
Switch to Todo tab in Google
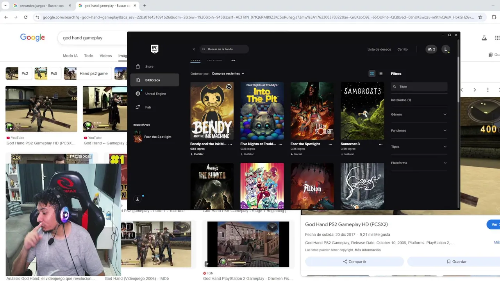89,56
